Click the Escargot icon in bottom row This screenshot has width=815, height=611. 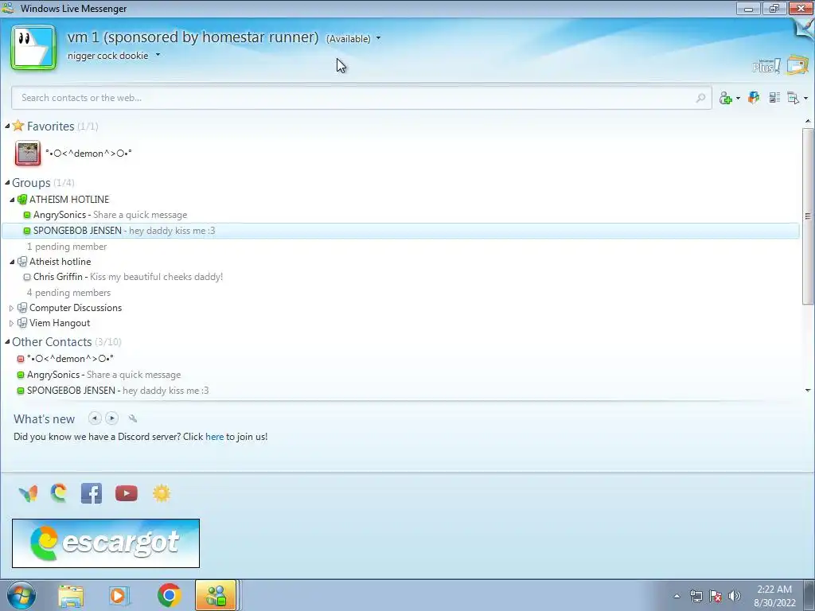(x=59, y=492)
